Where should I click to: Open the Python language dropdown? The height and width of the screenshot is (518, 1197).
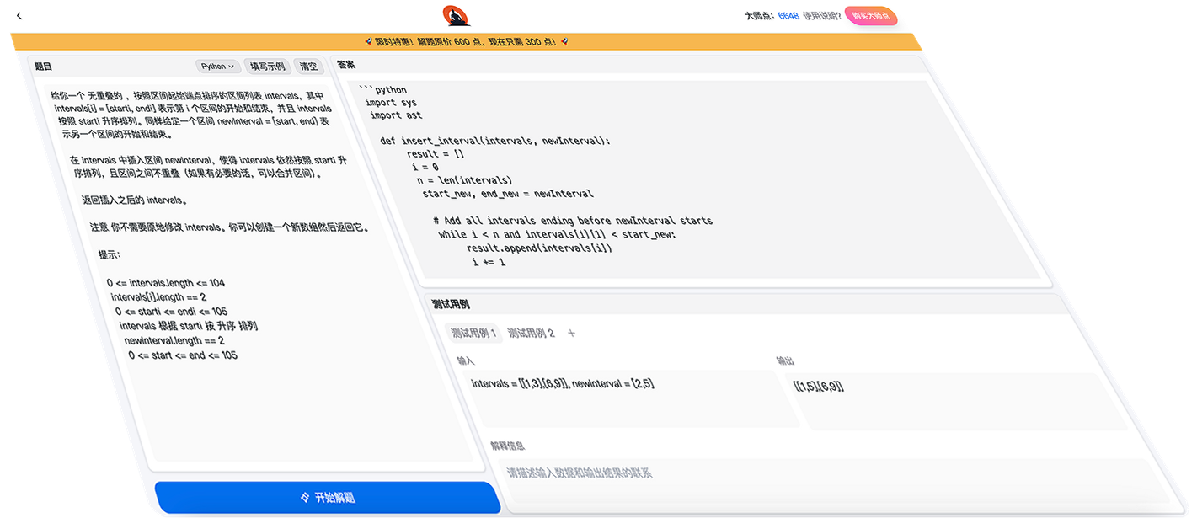218,66
